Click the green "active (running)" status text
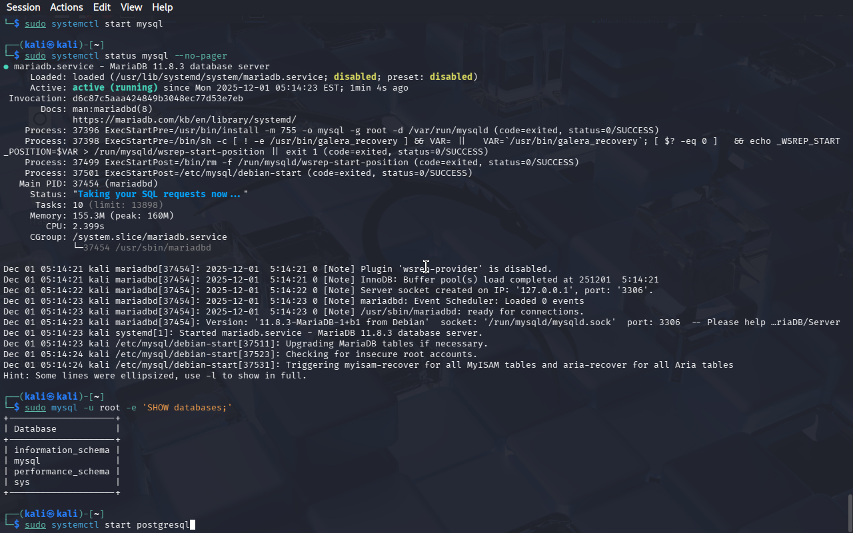This screenshot has height=533, width=853. coord(115,87)
